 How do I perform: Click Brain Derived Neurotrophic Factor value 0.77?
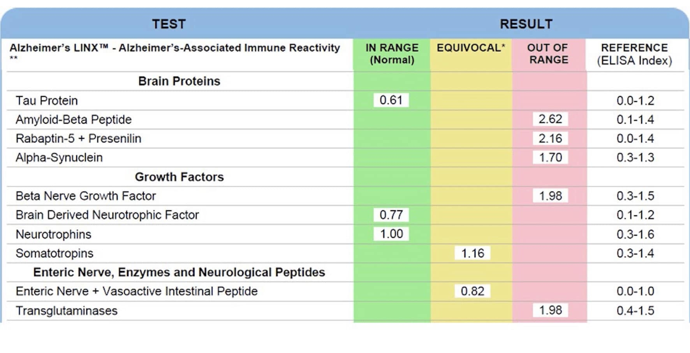(391, 215)
